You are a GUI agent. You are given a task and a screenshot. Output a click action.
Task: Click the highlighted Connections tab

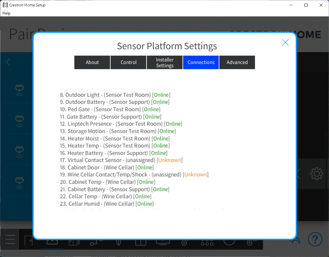click(x=201, y=62)
